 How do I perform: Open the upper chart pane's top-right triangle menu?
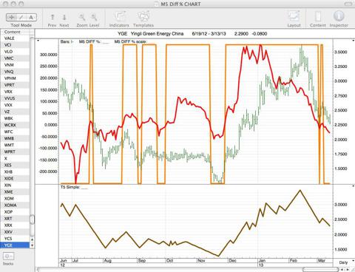[x=354, y=41]
